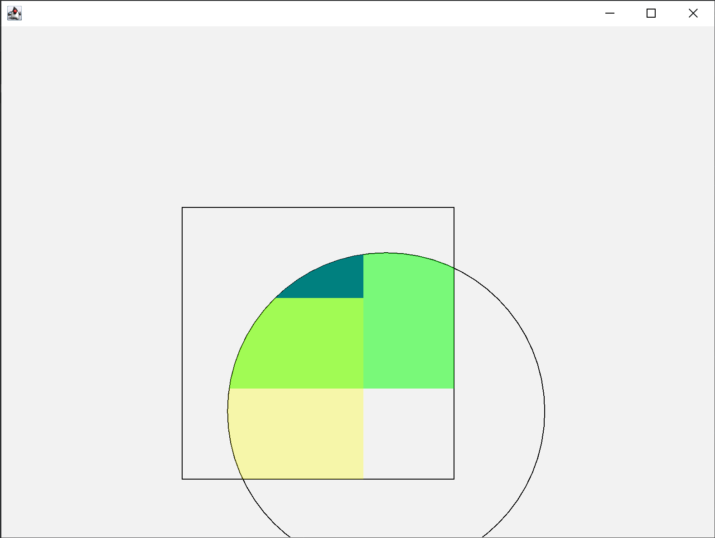Minimize the Java window

tap(610, 14)
